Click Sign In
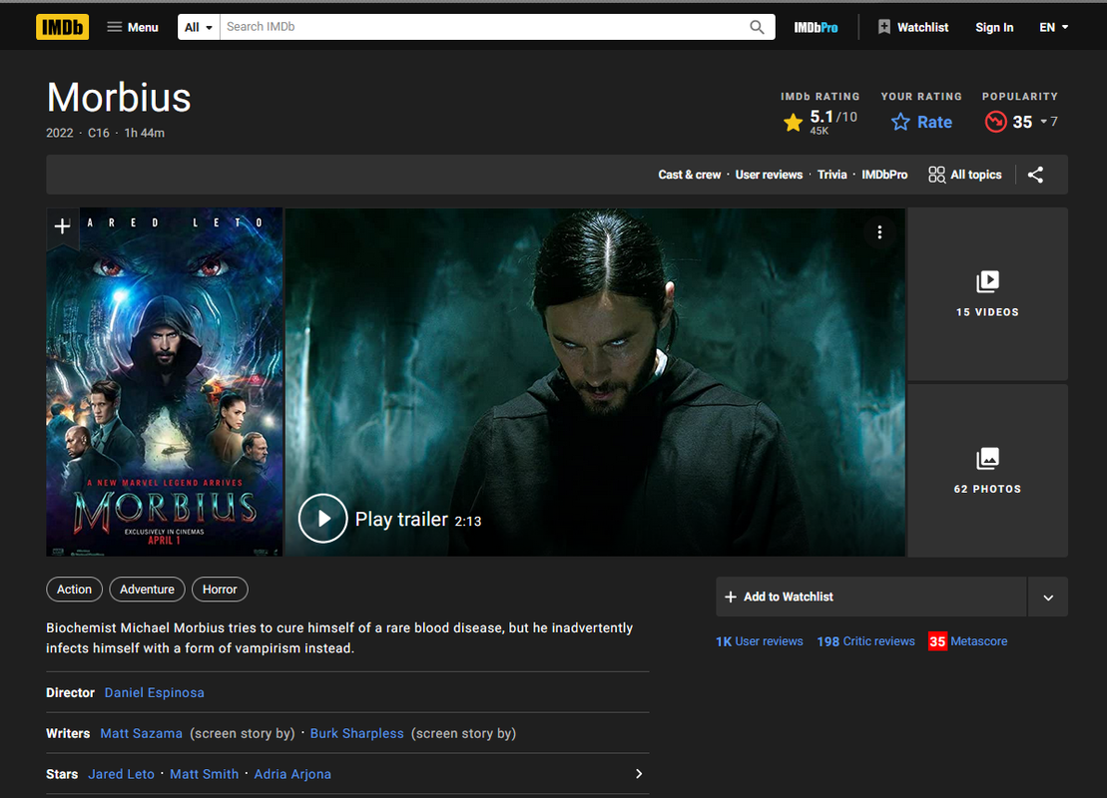Screen dimensions: 1107x798 [994, 27]
